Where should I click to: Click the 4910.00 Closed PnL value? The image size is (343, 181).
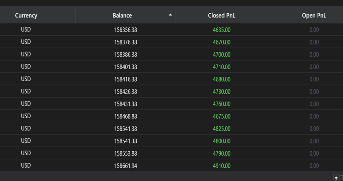click(221, 166)
